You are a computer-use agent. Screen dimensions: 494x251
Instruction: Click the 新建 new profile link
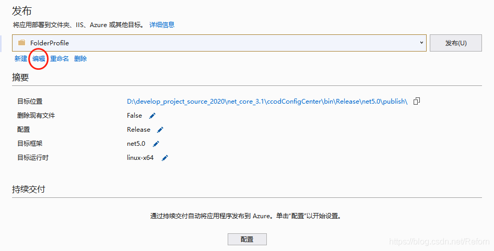click(21, 59)
